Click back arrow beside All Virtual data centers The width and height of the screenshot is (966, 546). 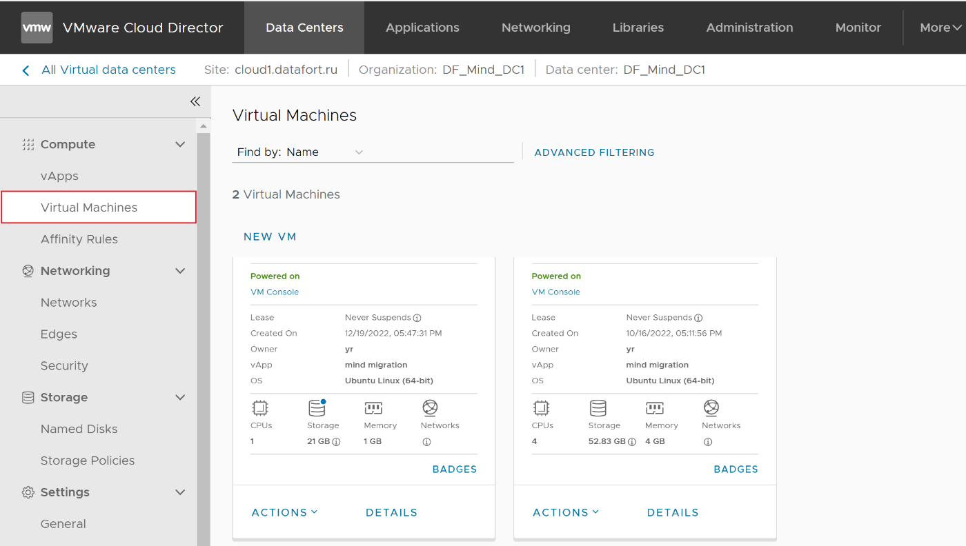click(26, 70)
